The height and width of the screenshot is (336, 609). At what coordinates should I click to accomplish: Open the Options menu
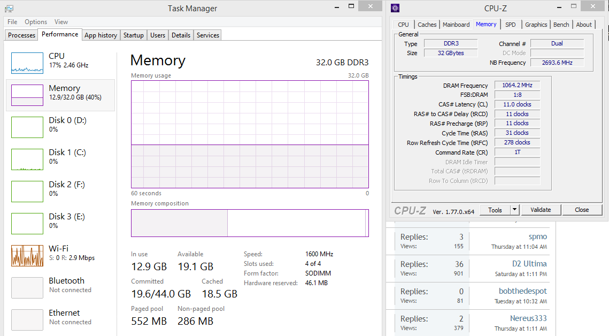[x=36, y=22]
